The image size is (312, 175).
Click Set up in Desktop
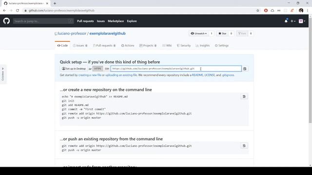74,69
